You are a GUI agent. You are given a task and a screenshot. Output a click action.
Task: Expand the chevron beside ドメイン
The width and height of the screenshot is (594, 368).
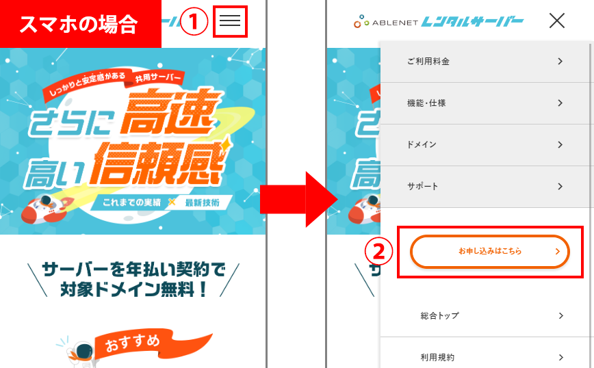pyautogui.click(x=560, y=144)
